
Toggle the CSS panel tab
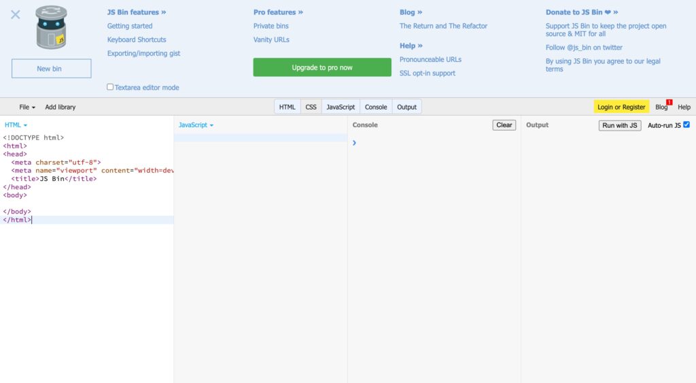coord(311,107)
